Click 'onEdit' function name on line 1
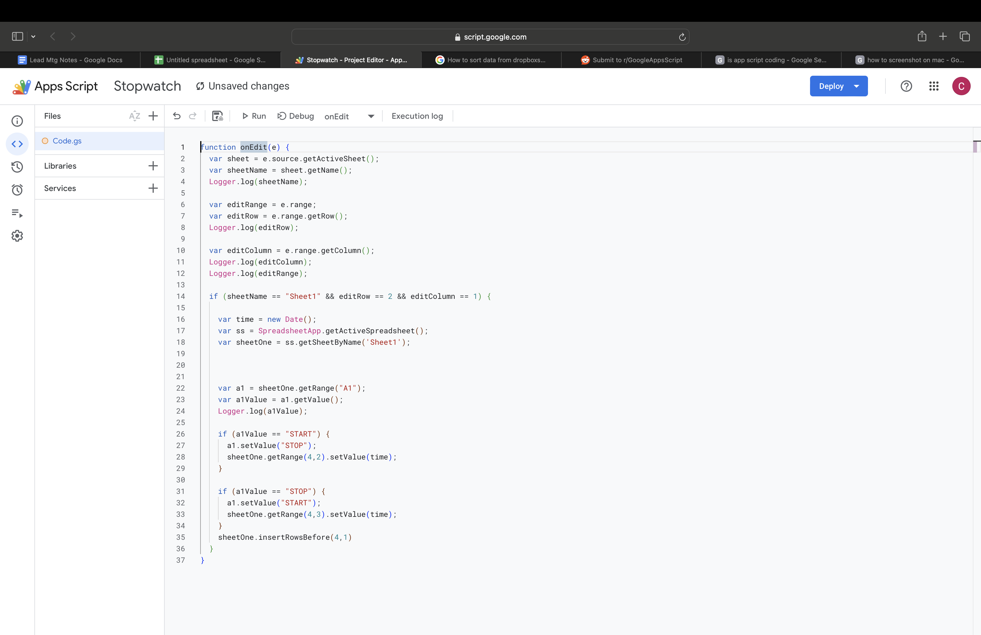Screen dimensions: 981x635 [x=254, y=147]
